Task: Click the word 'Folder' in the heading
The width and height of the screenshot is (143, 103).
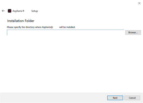Action: 29,21
